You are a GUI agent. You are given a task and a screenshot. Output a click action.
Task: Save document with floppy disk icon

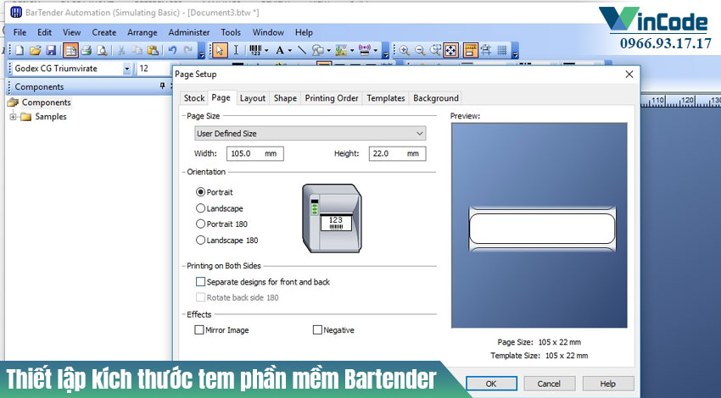pos(51,50)
